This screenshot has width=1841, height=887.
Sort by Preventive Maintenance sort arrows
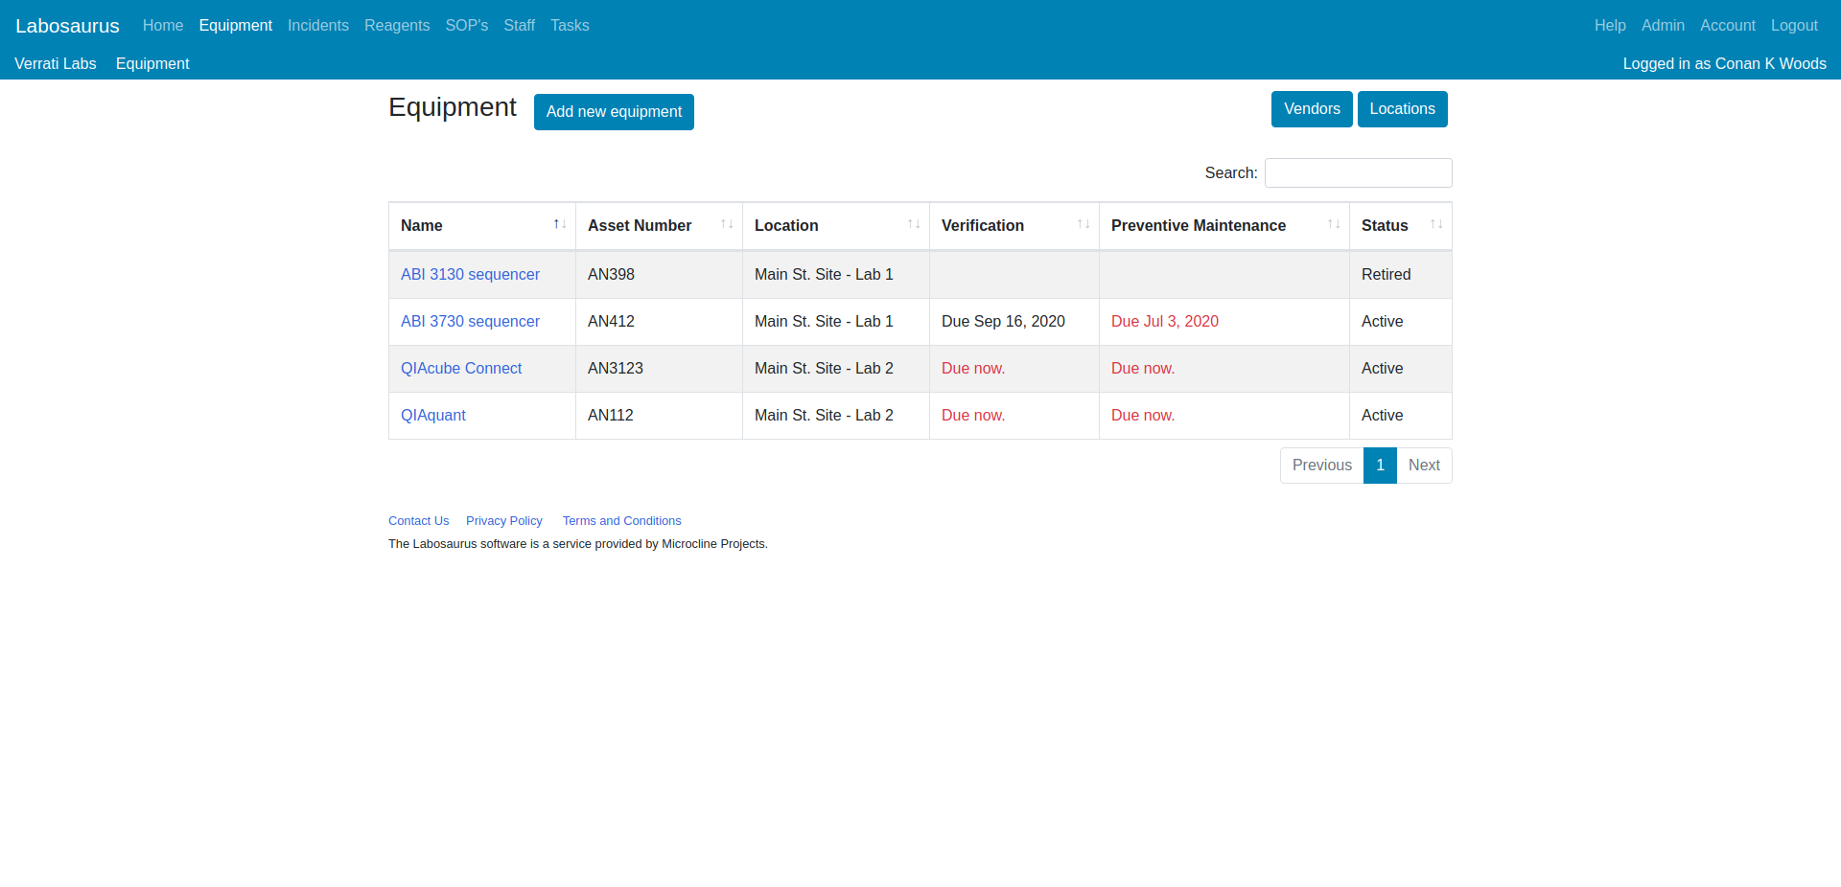click(x=1334, y=224)
